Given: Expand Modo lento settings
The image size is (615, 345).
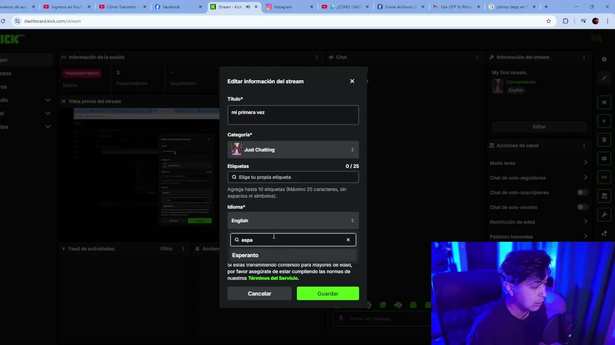Looking at the screenshot, I should tap(586, 163).
